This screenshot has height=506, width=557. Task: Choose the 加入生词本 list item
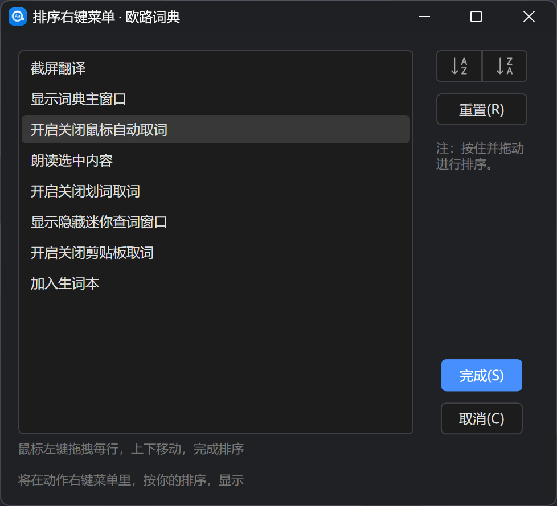[216, 283]
